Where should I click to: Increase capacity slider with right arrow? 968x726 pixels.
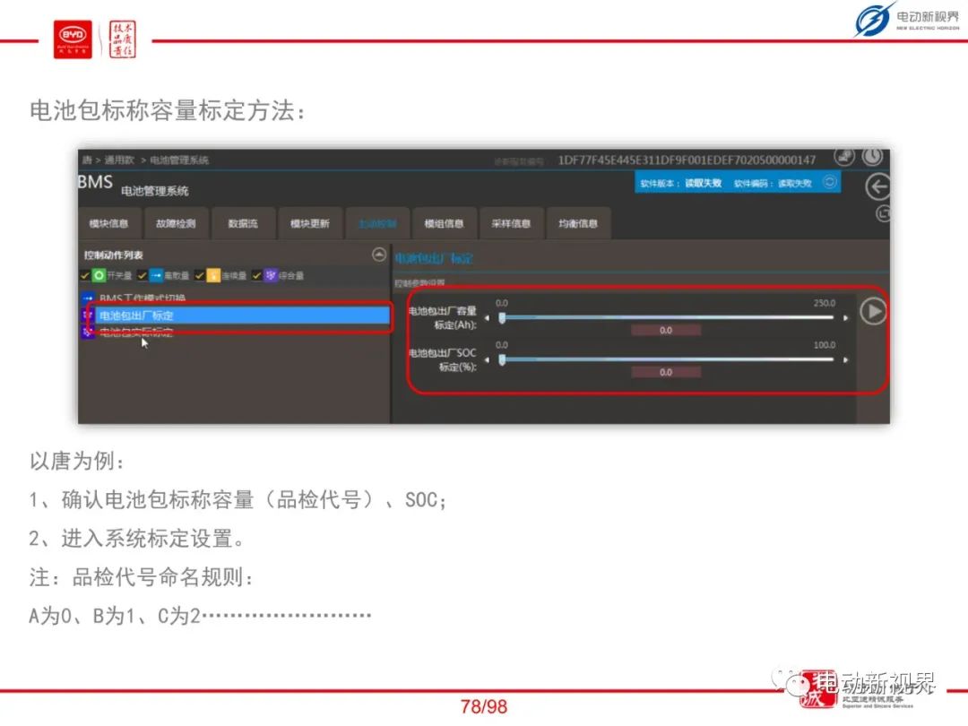point(845,318)
